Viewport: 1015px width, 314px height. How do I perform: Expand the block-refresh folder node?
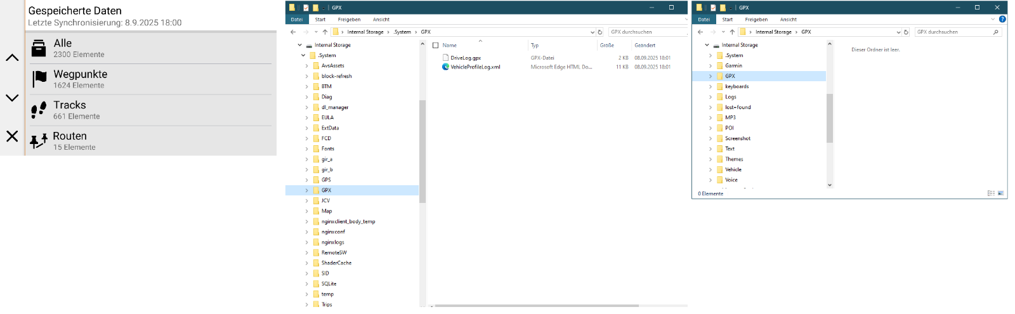click(x=307, y=76)
